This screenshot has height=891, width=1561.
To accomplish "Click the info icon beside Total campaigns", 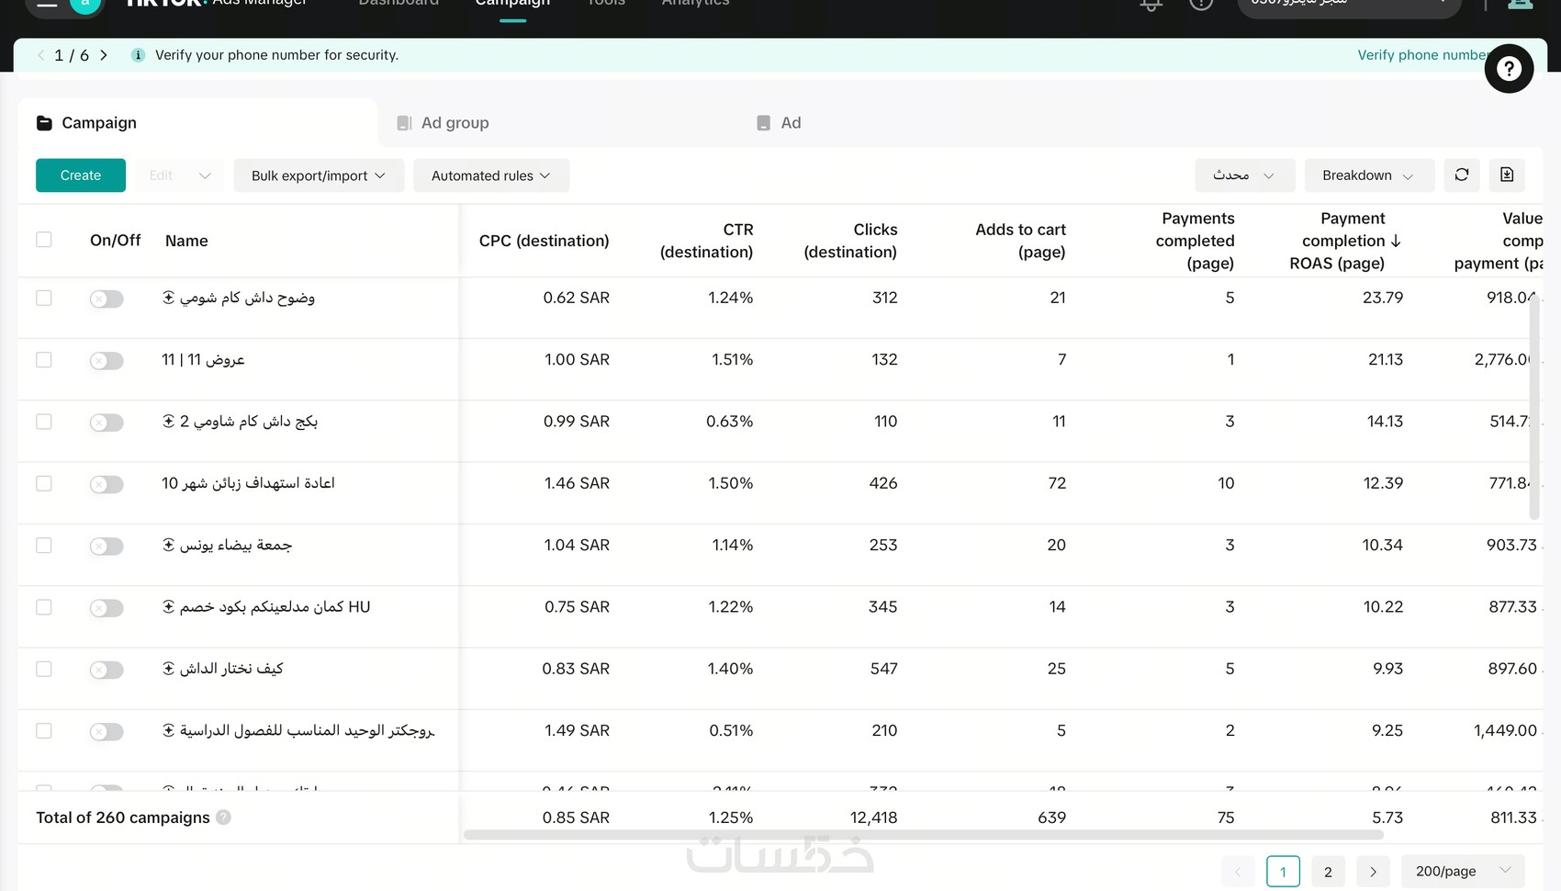I will [223, 818].
